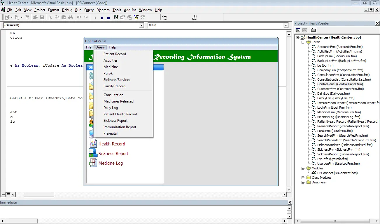
Task: Open the Menu Editor from the toolbar
Action: tap(27, 18)
